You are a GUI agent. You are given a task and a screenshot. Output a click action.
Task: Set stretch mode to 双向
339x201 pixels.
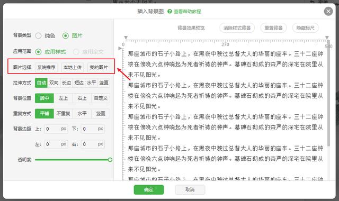click(x=54, y=83)
